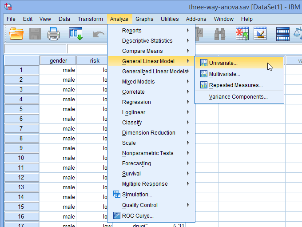Click the Print toolbar icon
This screenshot has width=302, height=227.
point(53,34)
